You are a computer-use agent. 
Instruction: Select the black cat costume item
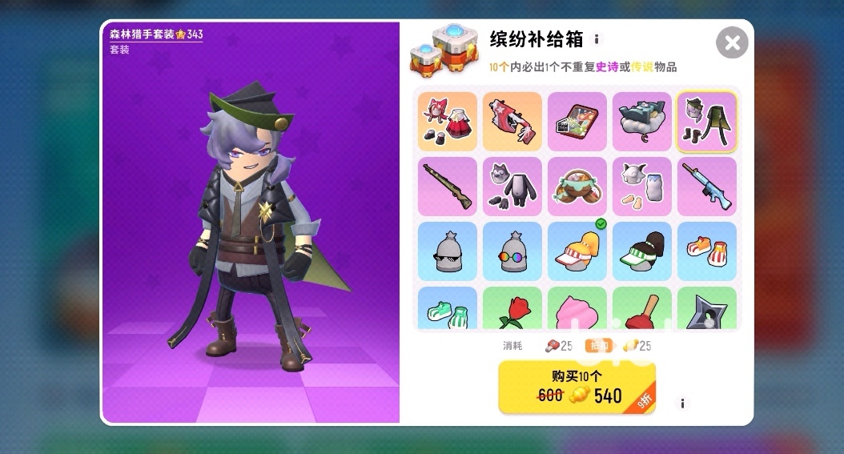coord(512,187)
